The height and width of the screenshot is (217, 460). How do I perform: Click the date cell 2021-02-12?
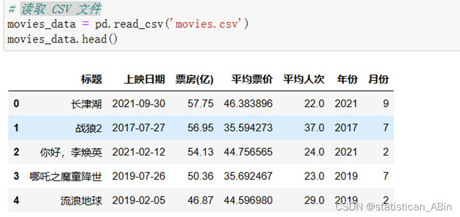(139, 152)
